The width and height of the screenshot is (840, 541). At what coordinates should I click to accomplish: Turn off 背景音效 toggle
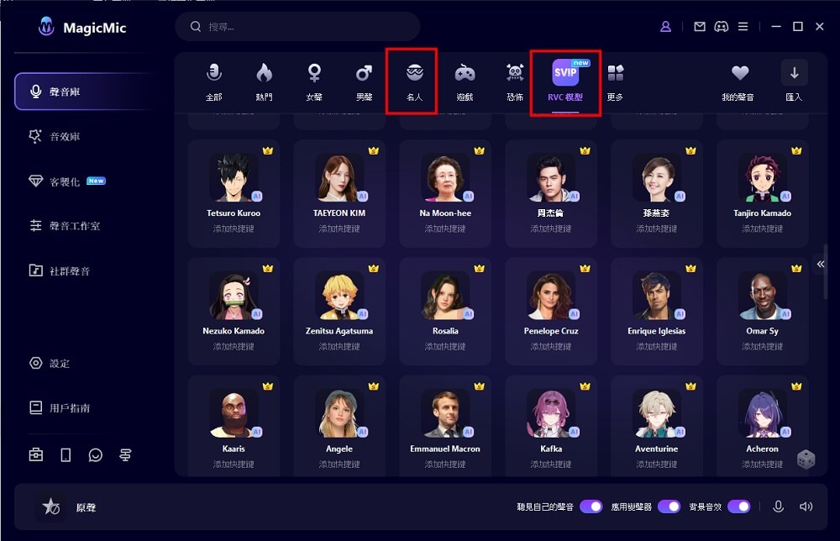tap(738, 507)
